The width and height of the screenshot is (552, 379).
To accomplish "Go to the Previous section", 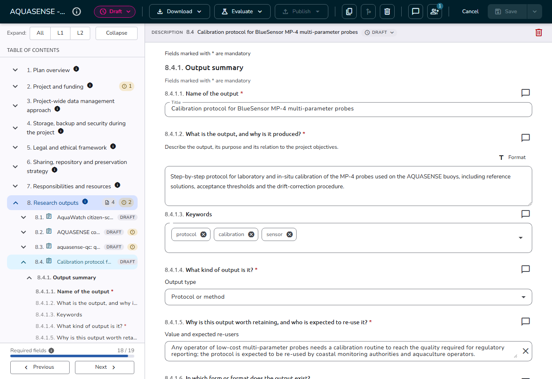I will [40, 367].
